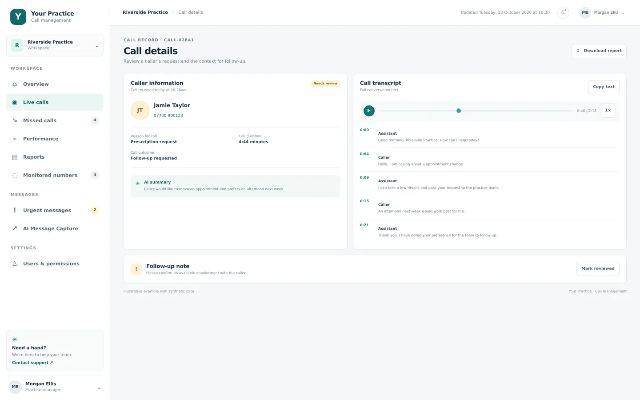The height and width of the screenshot is (400, 640).
Task: Click the Contact support link
Action: pyautogui.click(x=32, y=363)
